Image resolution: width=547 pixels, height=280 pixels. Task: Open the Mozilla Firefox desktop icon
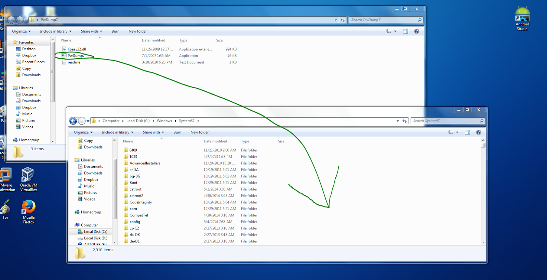pyautogui.click(x=29, y=212)
